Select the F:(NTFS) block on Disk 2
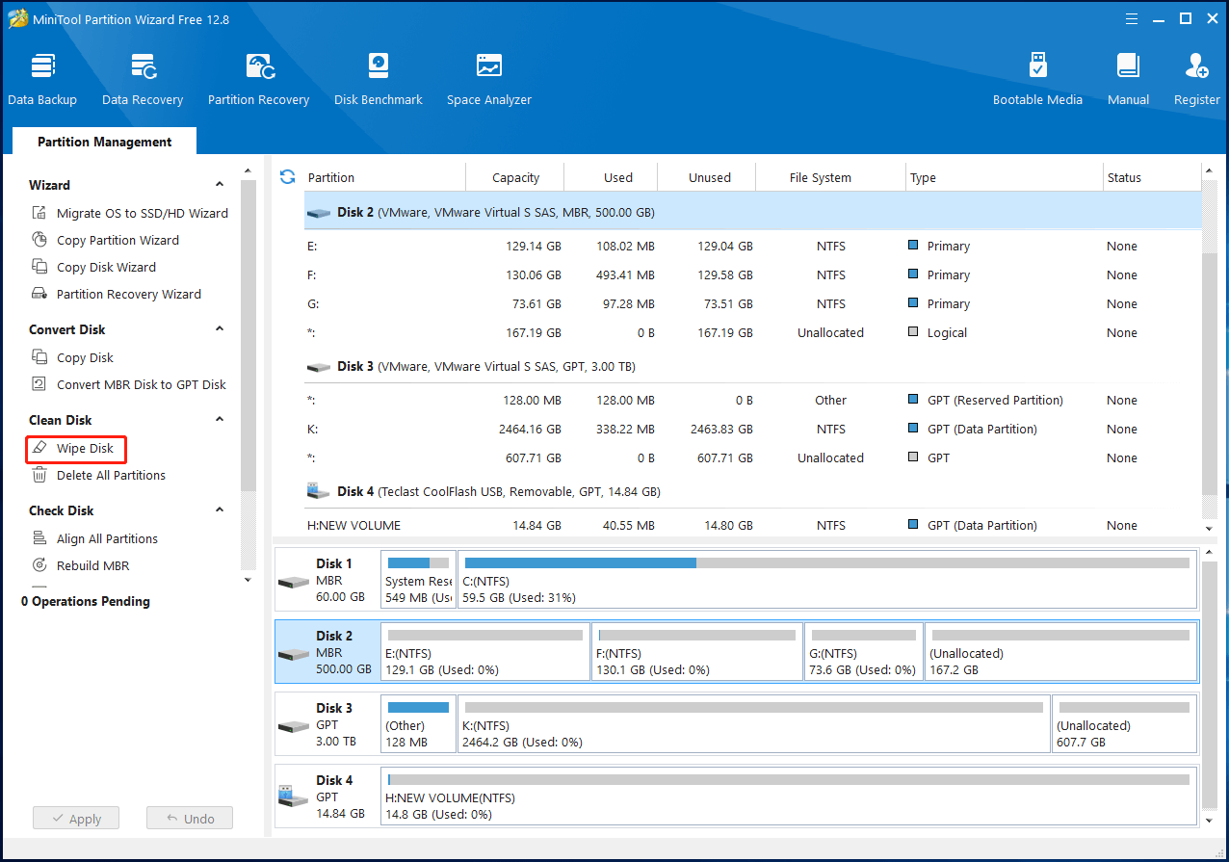 coord(698,652)
